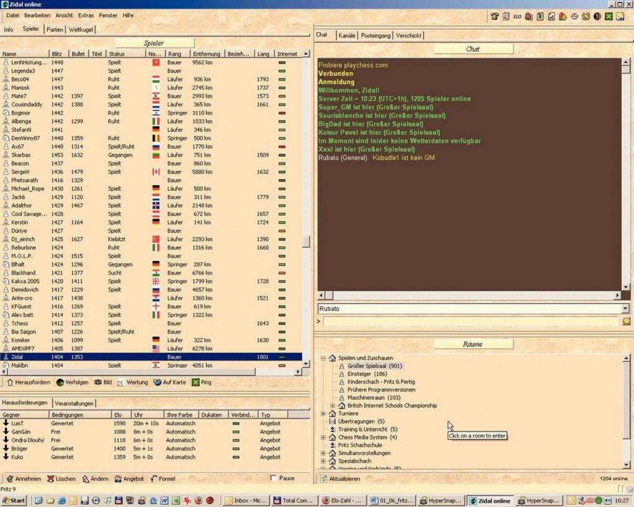
Task: Expand the Turniere tree node
Action: 323,413
